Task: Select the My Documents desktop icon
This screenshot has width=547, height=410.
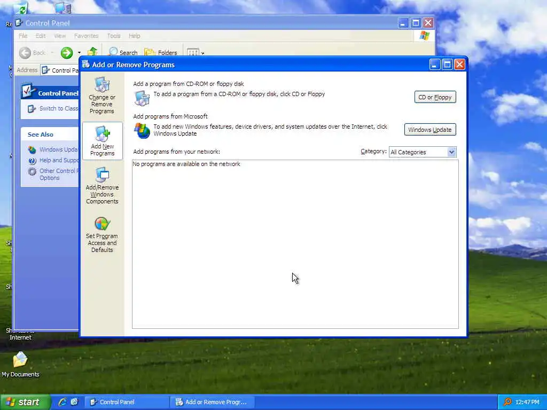Action: 20,364
